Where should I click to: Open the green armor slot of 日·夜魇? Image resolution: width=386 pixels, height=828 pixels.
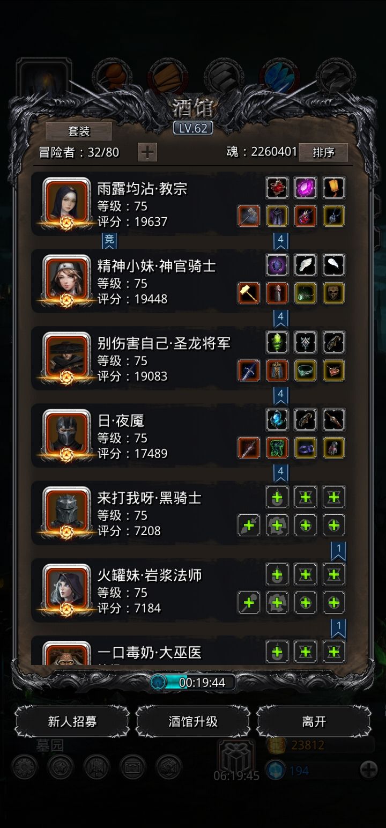[x=277, y=448]
